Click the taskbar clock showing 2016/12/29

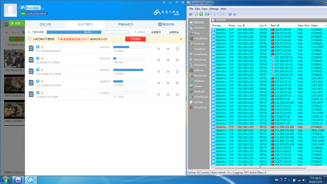(315, 180)
